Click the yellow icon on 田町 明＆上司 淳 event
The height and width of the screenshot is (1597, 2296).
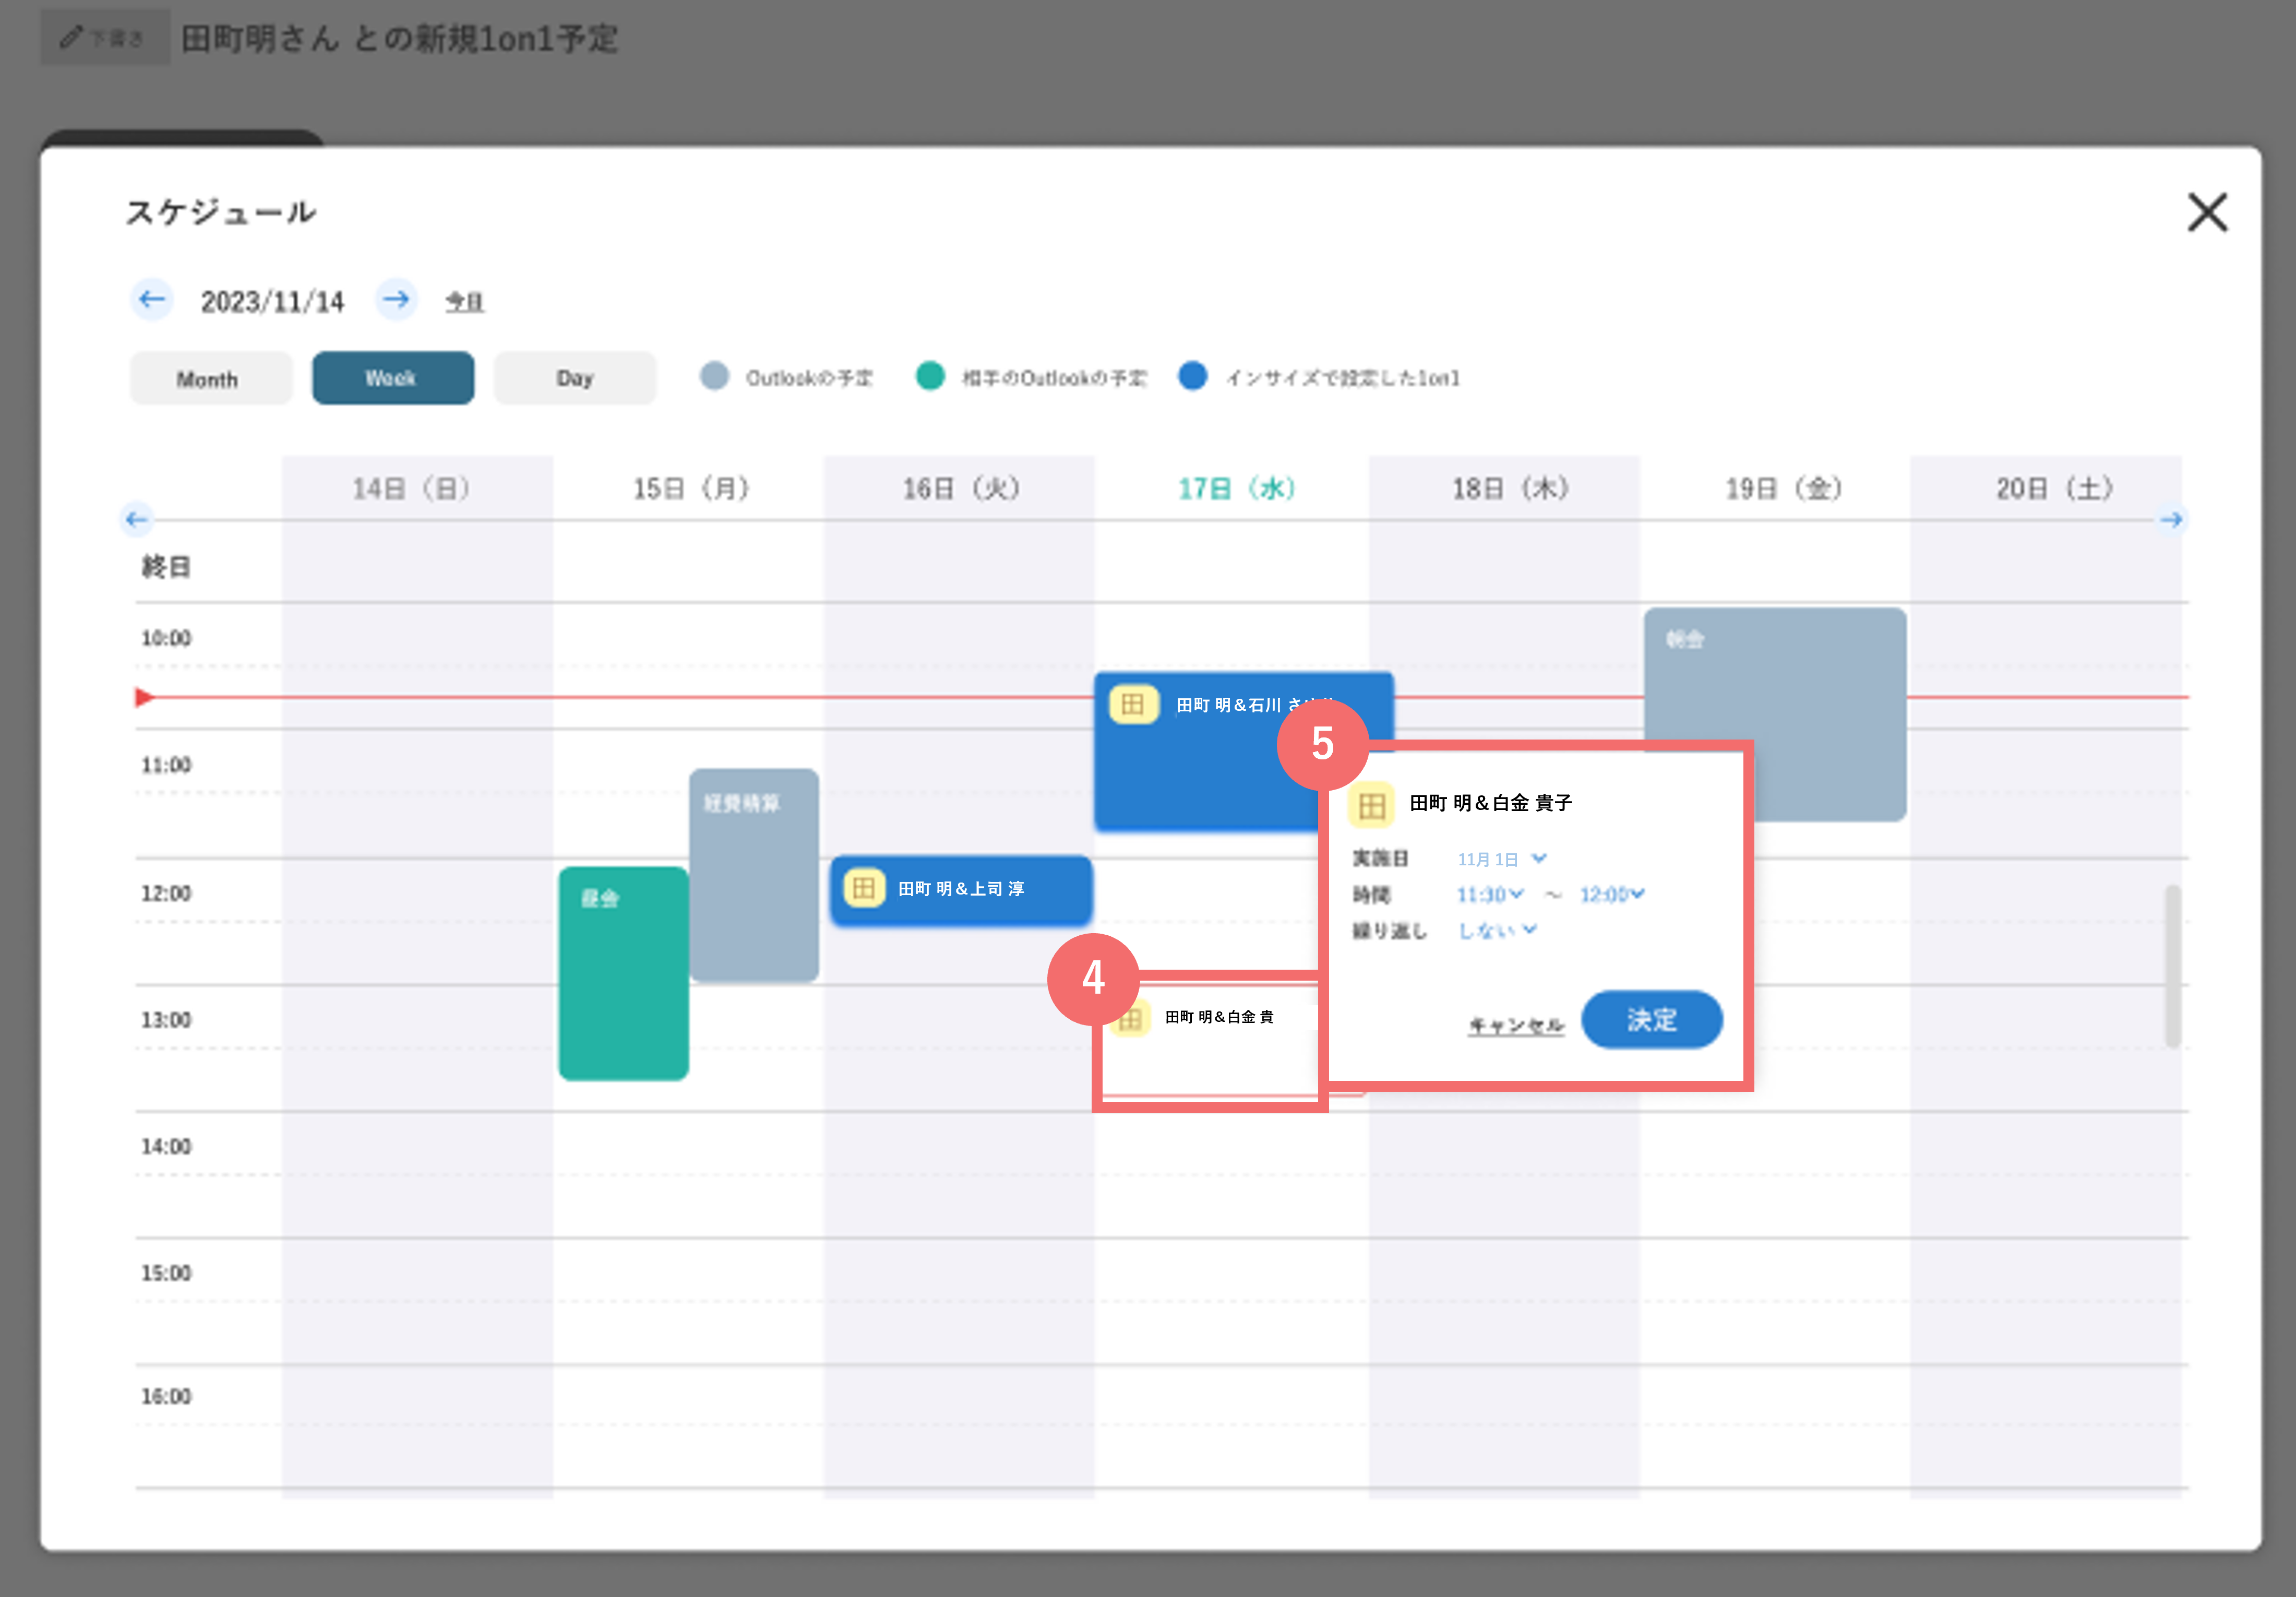click(864, 888)
